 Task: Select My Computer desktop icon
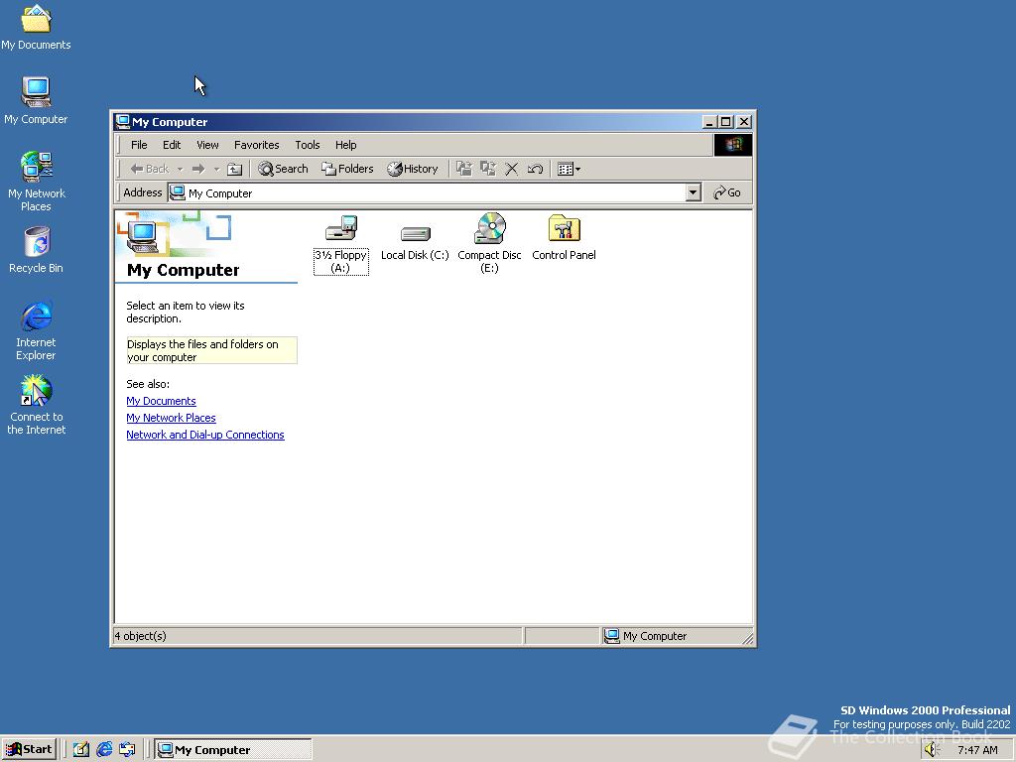click(36, 100)
